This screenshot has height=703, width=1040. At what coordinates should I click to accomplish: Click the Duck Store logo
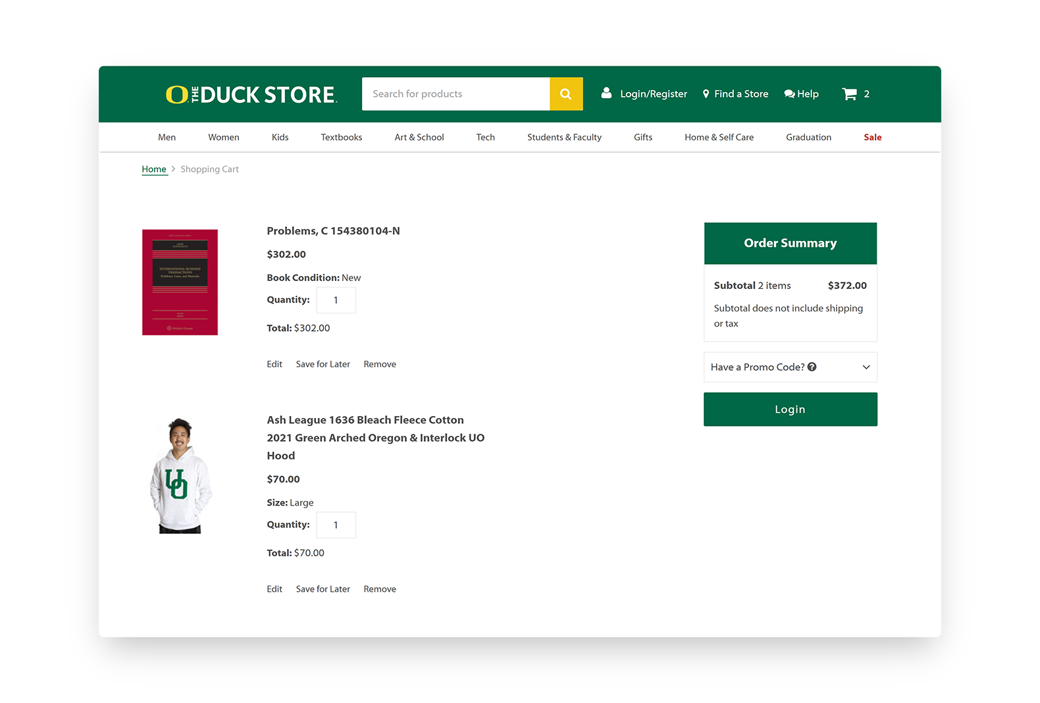251,95
